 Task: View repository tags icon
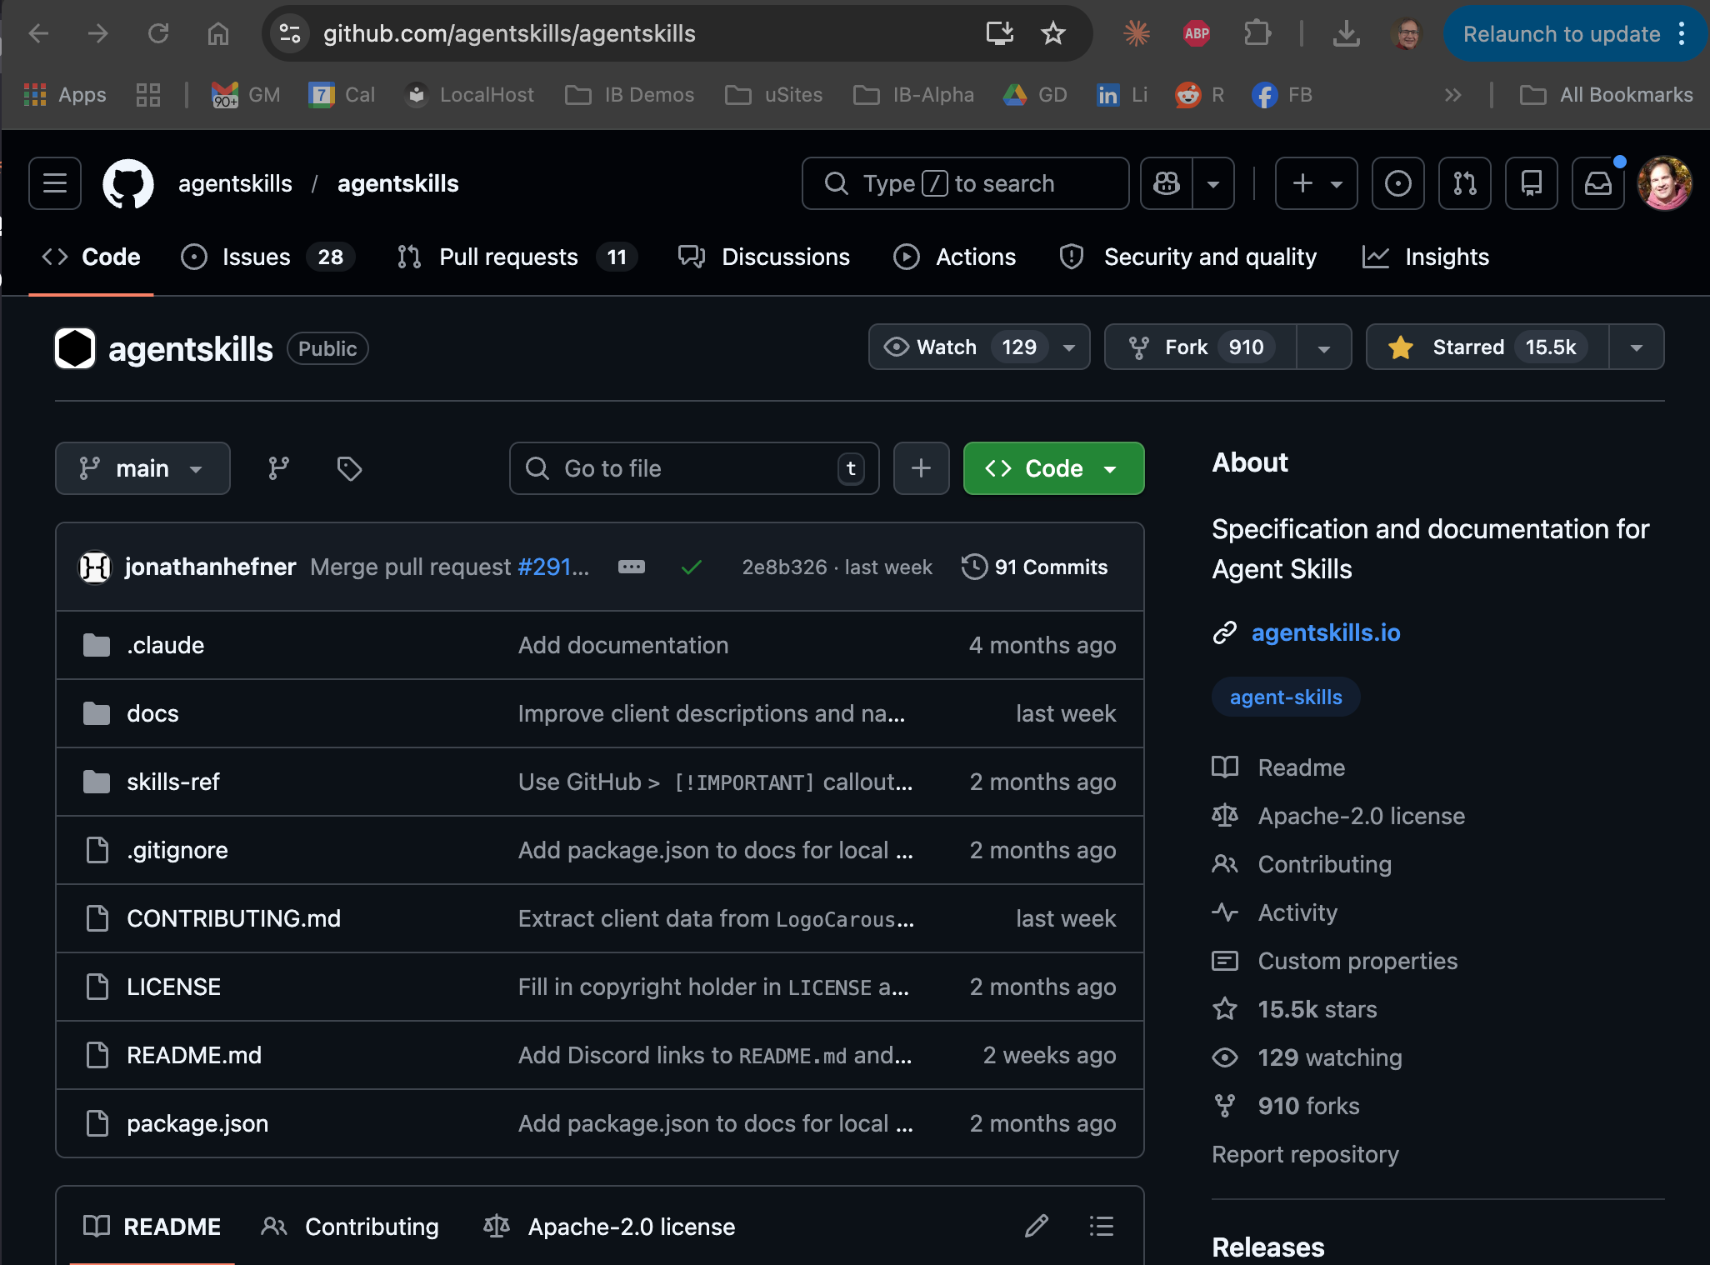point(349,468)
